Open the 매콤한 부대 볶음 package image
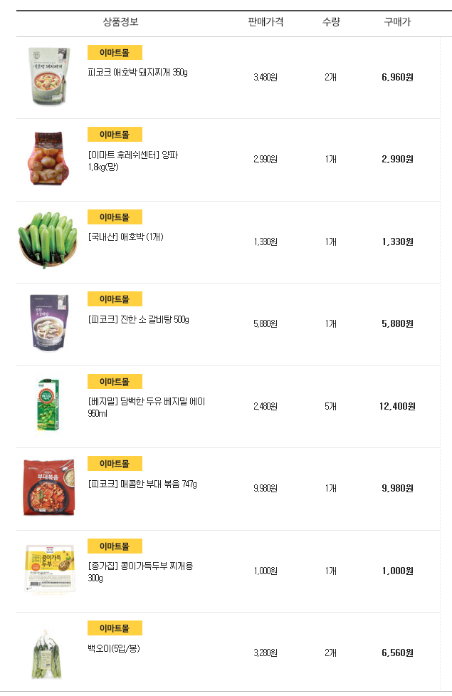 pyautogui.click(x=48, y=487)
